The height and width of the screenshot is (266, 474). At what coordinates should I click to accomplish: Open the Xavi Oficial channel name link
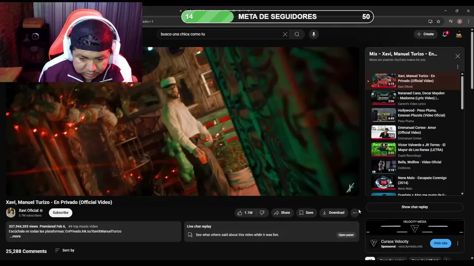(29, 210)
